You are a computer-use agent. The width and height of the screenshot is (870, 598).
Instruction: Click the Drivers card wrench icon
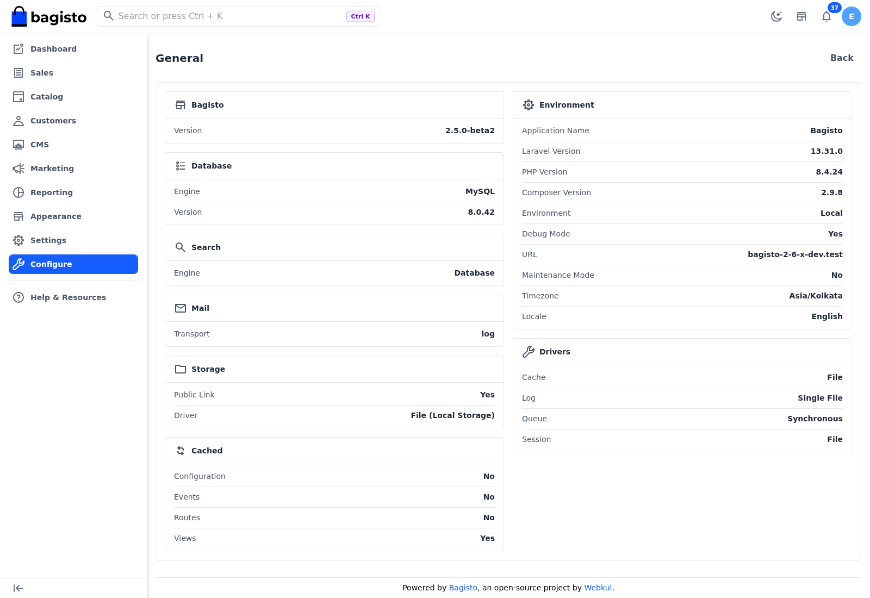(529, 352)
